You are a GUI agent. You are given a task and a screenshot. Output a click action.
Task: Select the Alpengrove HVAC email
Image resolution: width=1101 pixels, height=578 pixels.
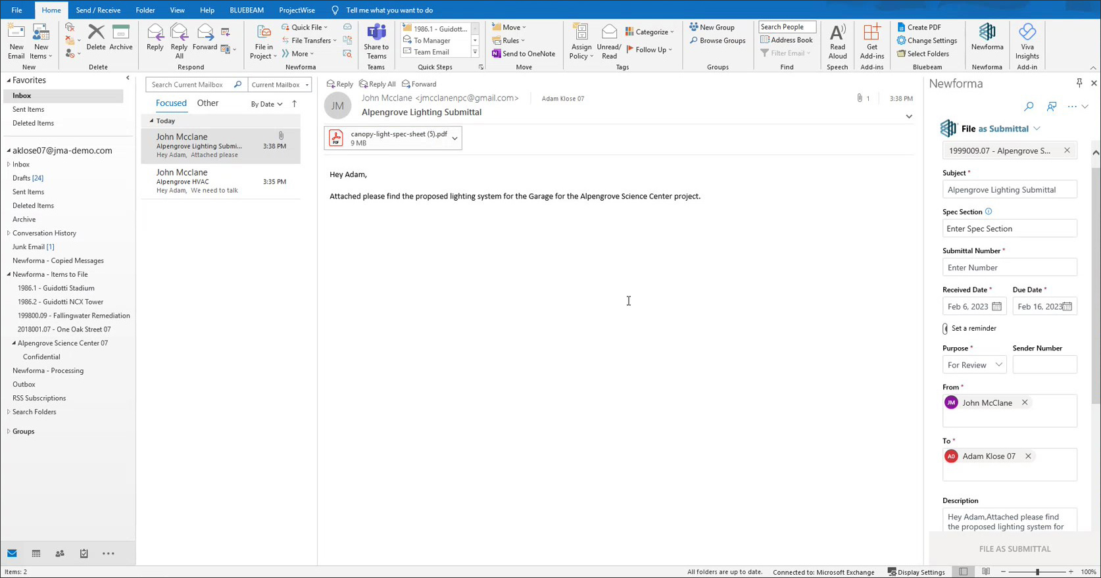click(x=220, y=181)
